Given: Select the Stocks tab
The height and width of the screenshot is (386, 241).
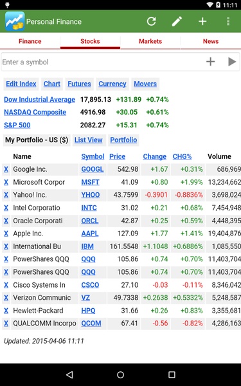Looking at the screenshot, I should pos(90,41).
